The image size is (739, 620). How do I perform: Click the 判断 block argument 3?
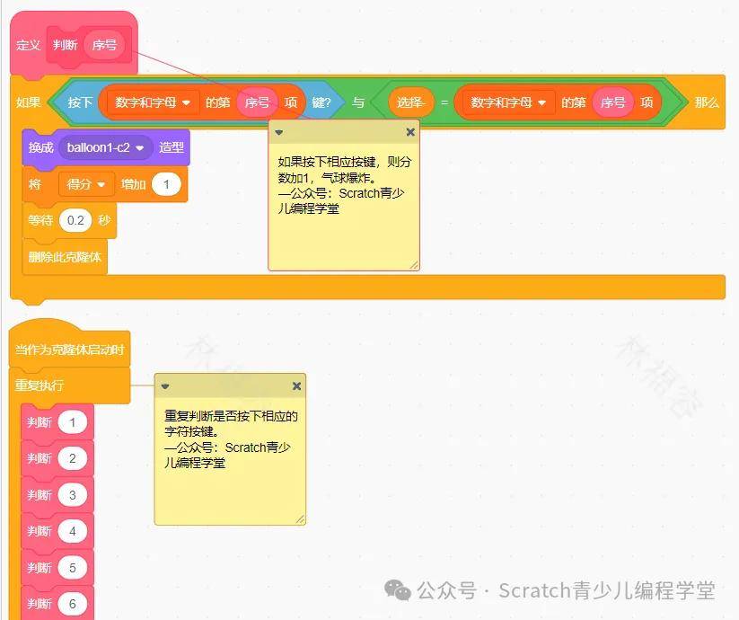[x=73, y=495]
